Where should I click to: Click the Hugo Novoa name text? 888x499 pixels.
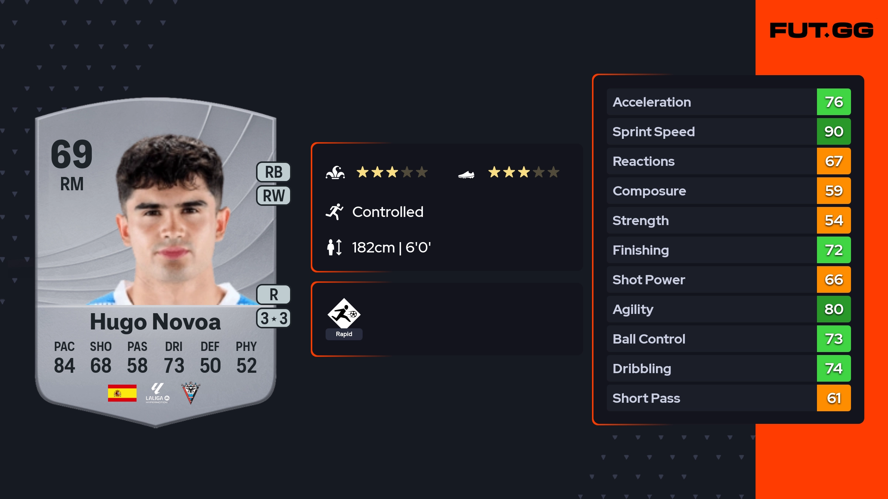[155, 322]
